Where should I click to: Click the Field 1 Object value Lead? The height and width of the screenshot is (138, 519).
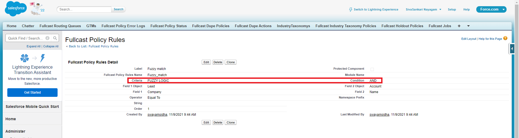pyautogui.click(x=151, y=86)
